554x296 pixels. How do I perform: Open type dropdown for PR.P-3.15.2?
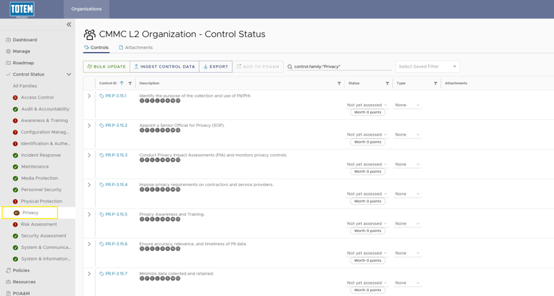[x=407, y=135]
